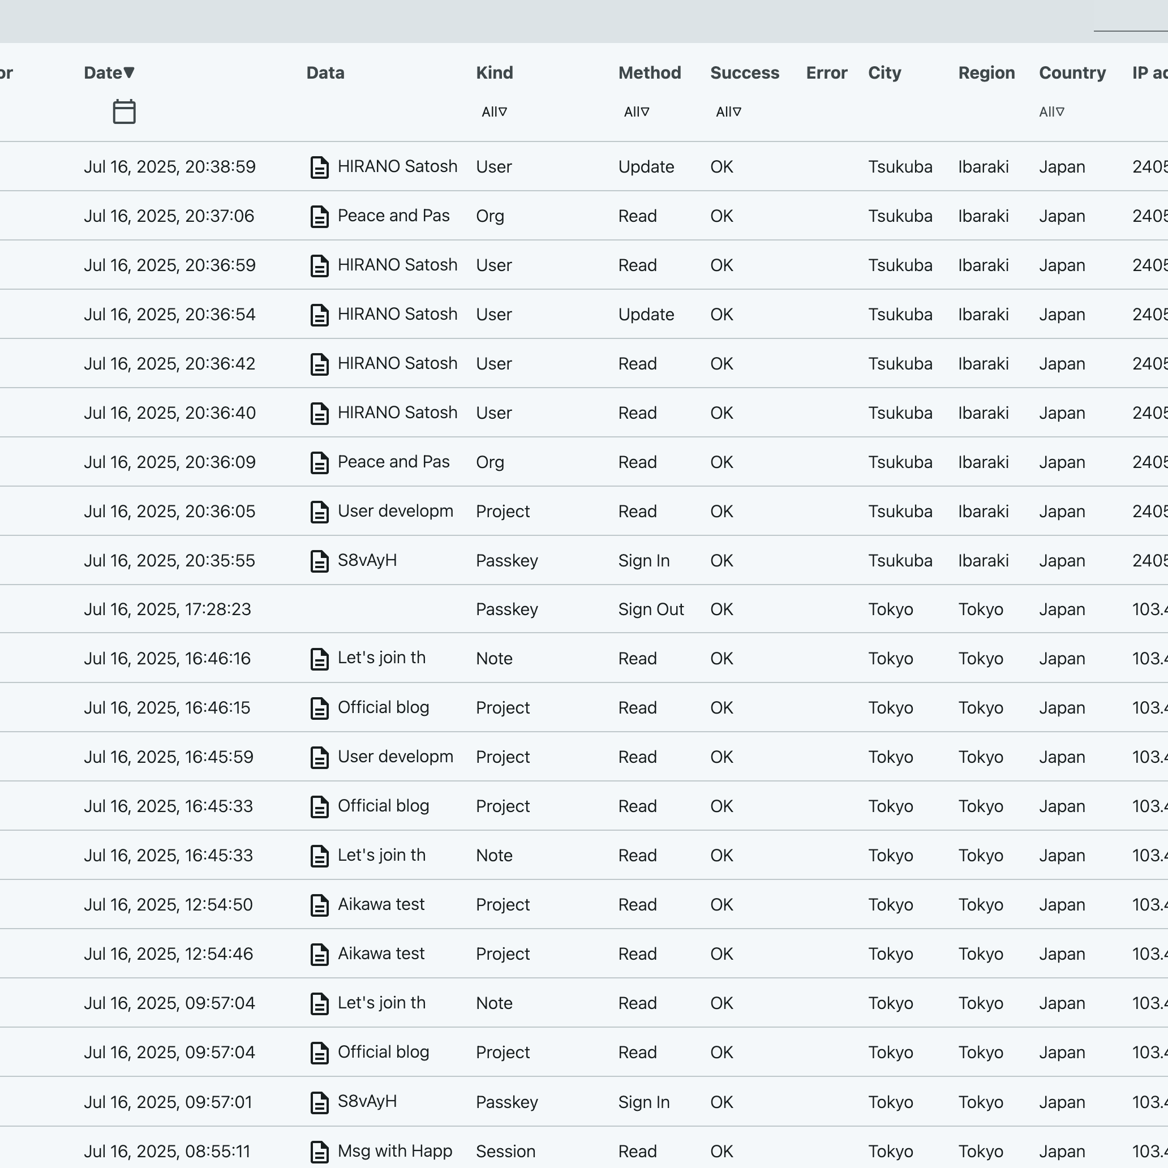The width and height of the screenshot is (1168, 1168).
Task: Click the Region column header
Action: [986, 72]
